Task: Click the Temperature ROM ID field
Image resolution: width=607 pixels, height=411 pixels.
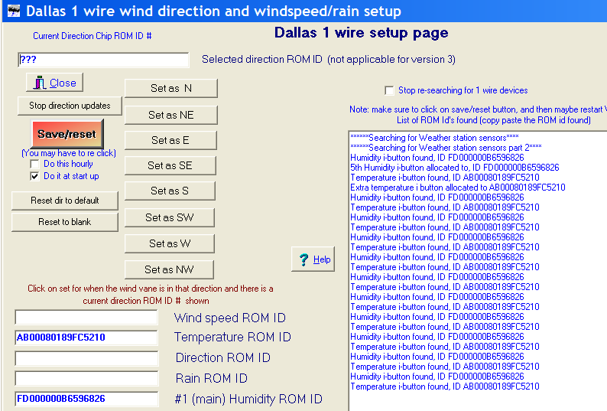Action: coord(86,338)
